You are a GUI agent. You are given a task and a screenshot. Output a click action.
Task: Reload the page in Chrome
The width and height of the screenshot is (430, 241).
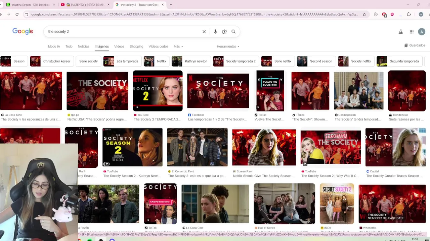[x=17, y=14]
